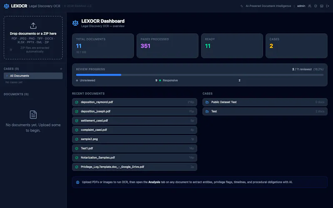Click the RECENT DOCUMENTS section heading

pos(88,94)
